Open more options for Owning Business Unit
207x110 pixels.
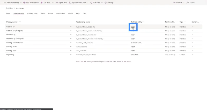coord(71,43)
